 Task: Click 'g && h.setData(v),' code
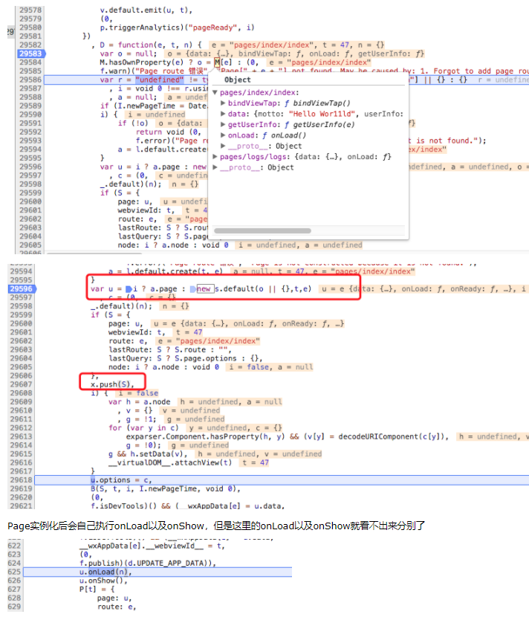tap(148, 453)
